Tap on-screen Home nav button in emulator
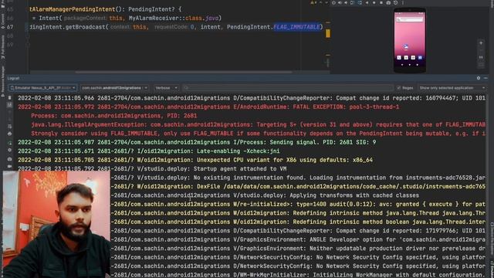The width and height of the screenshot is (494, 278). [410, 65]
